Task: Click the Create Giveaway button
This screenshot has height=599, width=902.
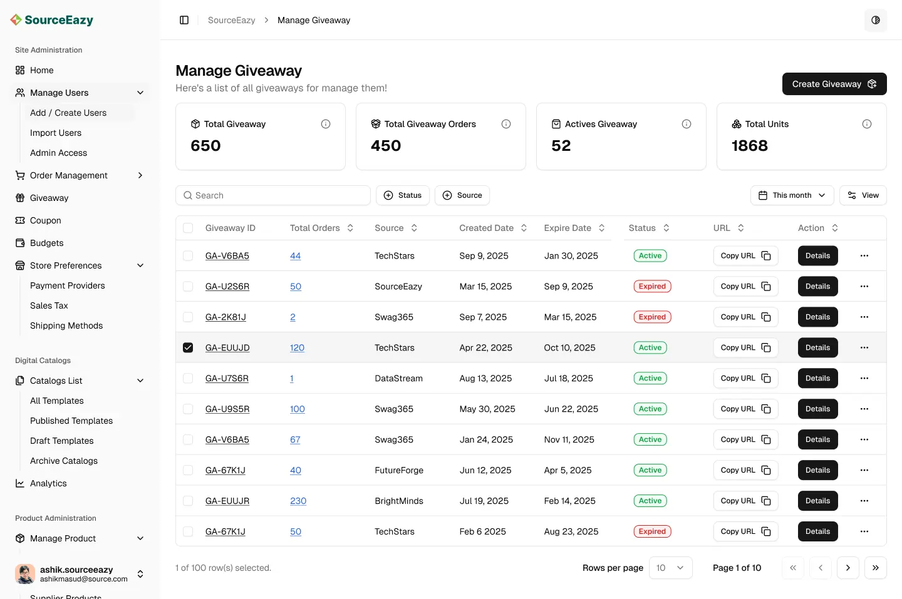Action: coord(834,84)
